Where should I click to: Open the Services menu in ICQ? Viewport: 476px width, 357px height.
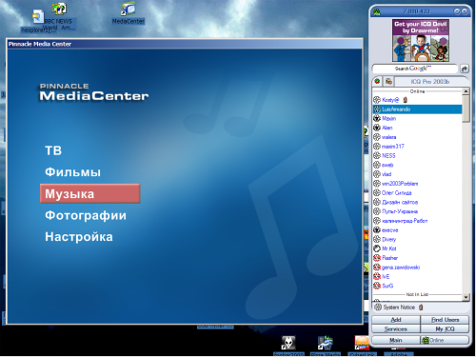[x=396, y=329]
